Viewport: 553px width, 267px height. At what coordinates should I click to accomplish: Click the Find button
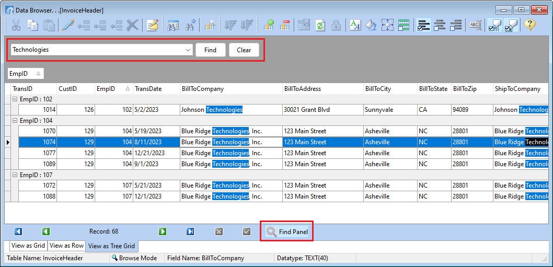click(210, 50)
